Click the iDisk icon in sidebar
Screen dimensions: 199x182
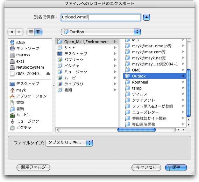click(x=12, y=42)
